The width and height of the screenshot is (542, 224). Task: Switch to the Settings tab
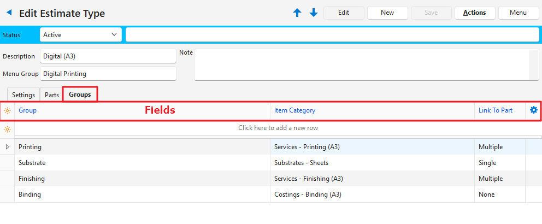point(23,95)
